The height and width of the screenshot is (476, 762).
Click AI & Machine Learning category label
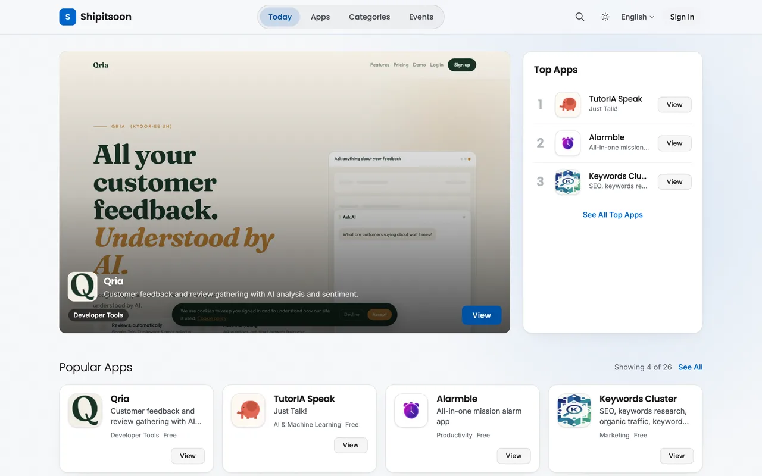coord(307,424)
